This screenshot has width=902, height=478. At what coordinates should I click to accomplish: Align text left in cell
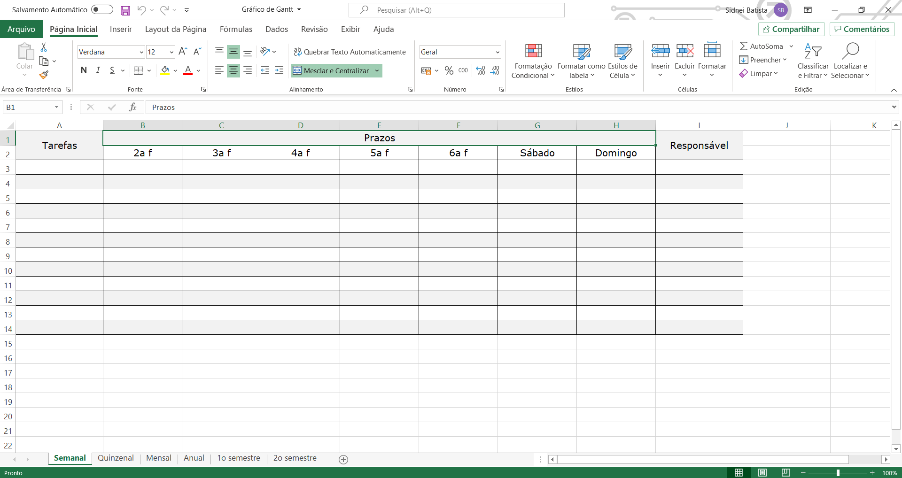[219, 70]
